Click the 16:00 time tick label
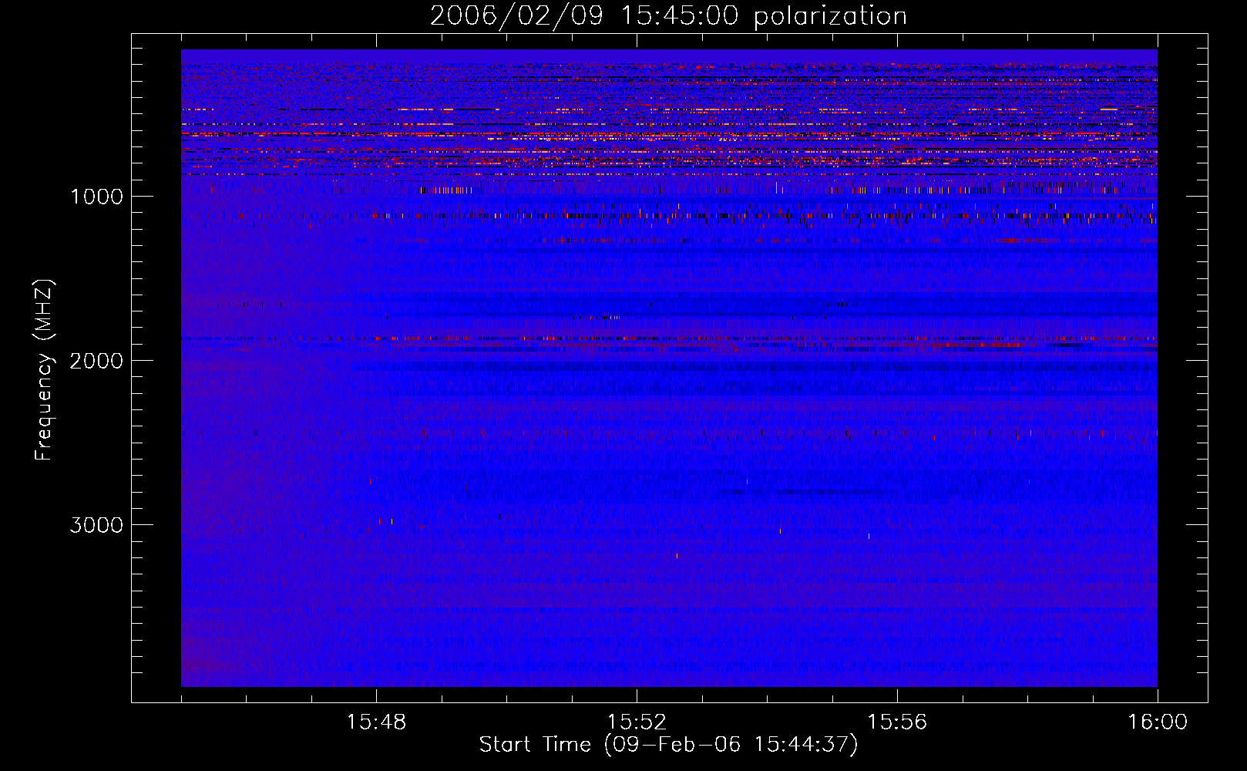1247x771 pixels. [x=1158, y=722]
